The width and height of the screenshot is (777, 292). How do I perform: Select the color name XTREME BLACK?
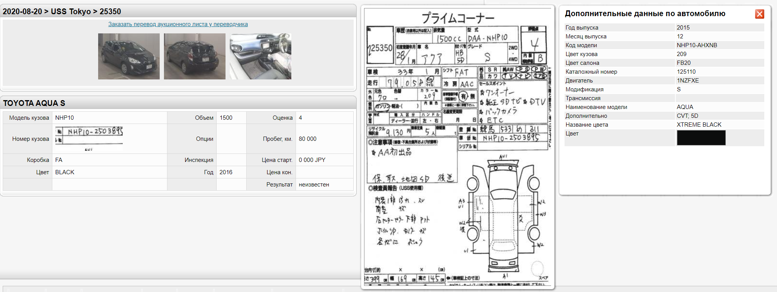click(699, 125)
